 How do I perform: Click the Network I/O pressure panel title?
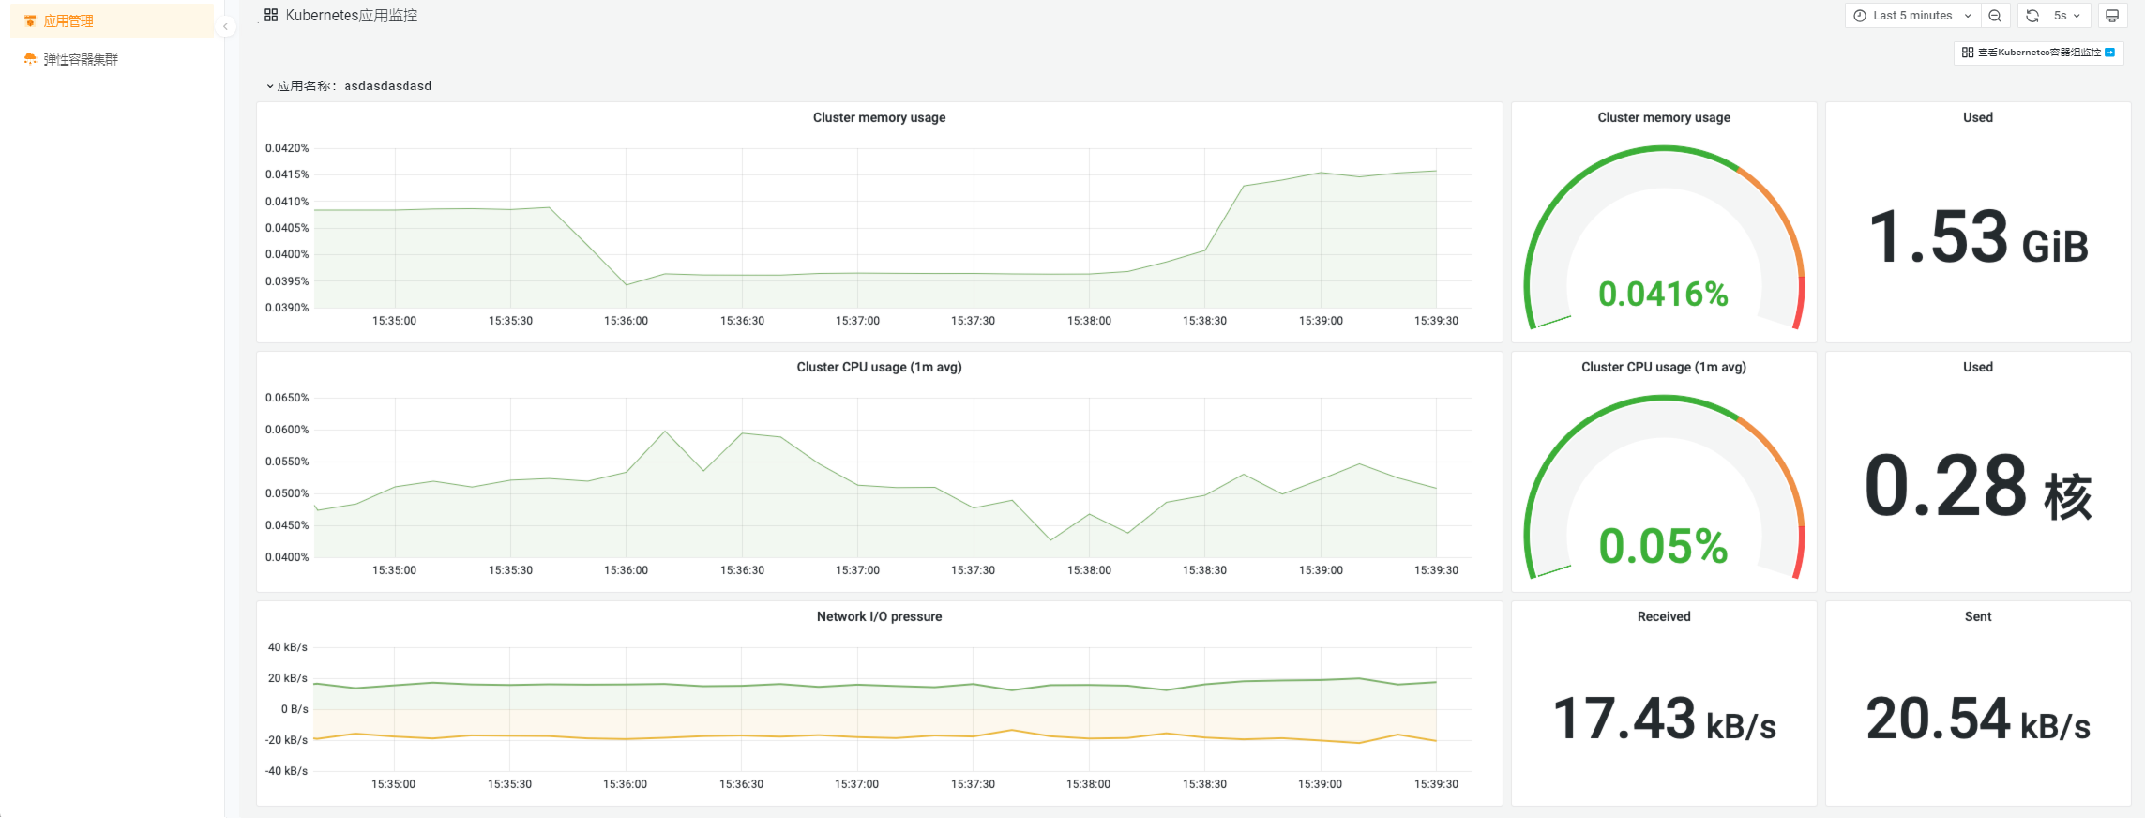click(879, 616)
